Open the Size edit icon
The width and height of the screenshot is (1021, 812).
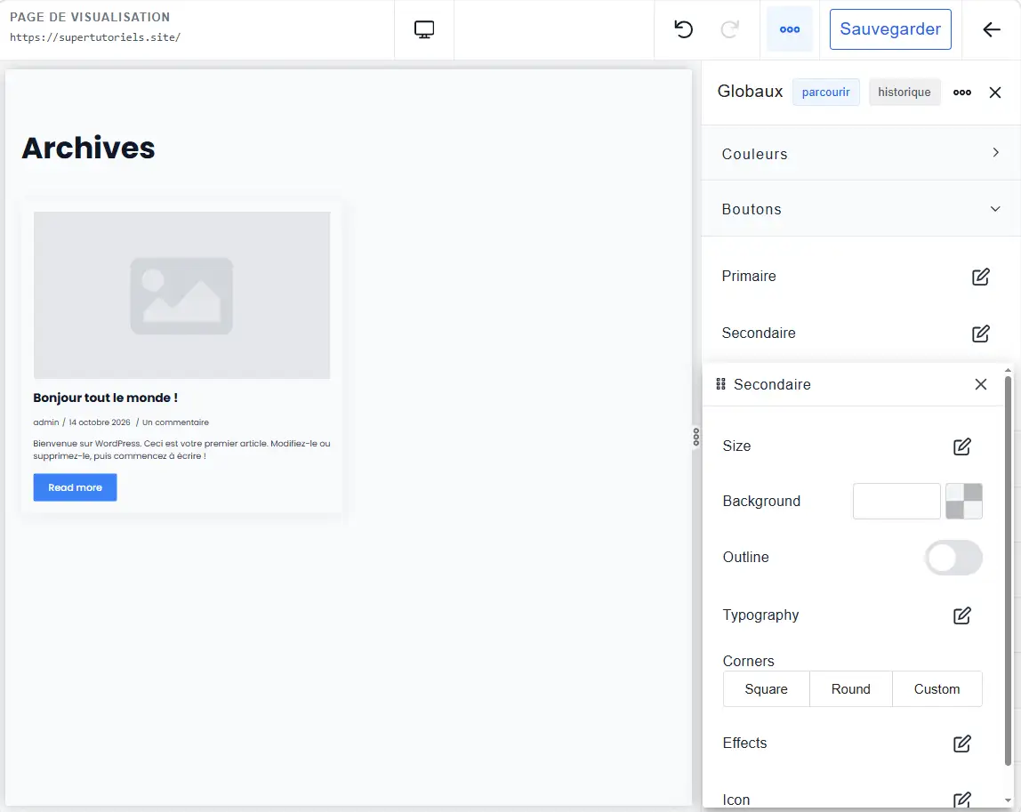(961, 446)
